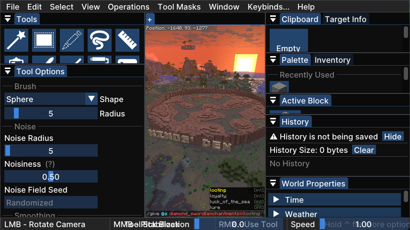Adjust the Noise Radius slider
The height and width of the screenshot is (230, 410).
tap(51, 151)
